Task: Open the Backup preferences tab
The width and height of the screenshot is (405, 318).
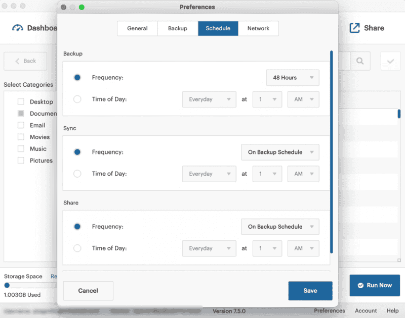Action: click(178, 28)
